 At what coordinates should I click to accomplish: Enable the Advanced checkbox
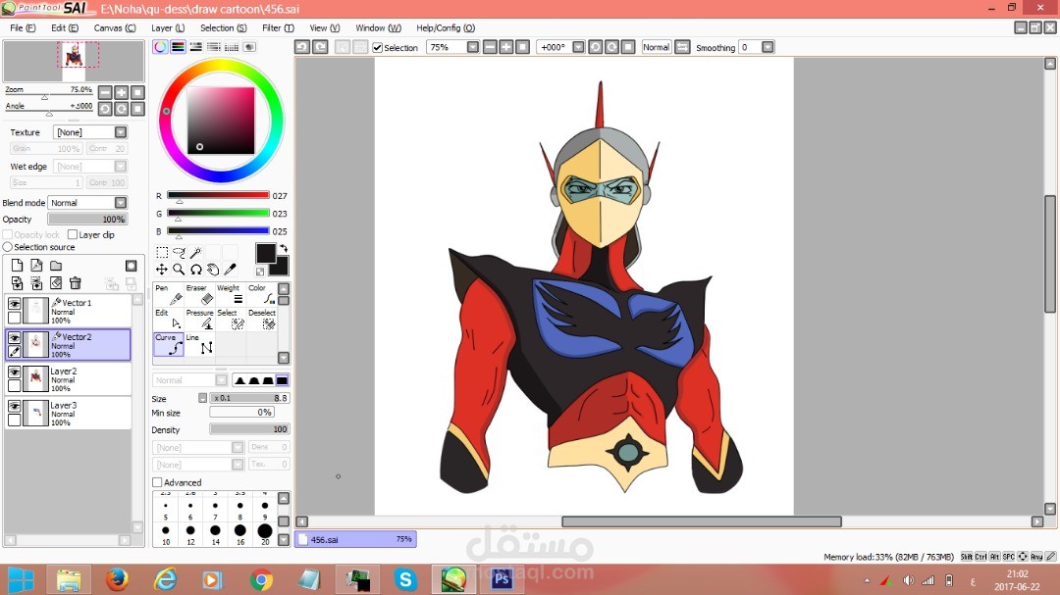[157, 482]
